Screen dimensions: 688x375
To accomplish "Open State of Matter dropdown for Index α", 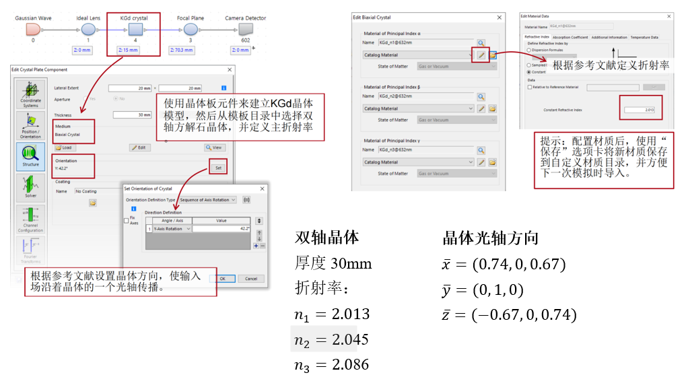I will pyautogui.click(x=457, y=66).
